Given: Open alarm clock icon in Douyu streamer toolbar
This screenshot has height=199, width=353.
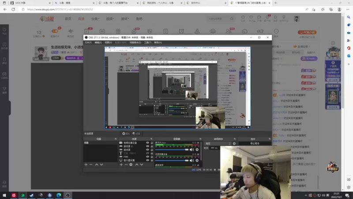Looking at the screenshot, I should 181,31.
